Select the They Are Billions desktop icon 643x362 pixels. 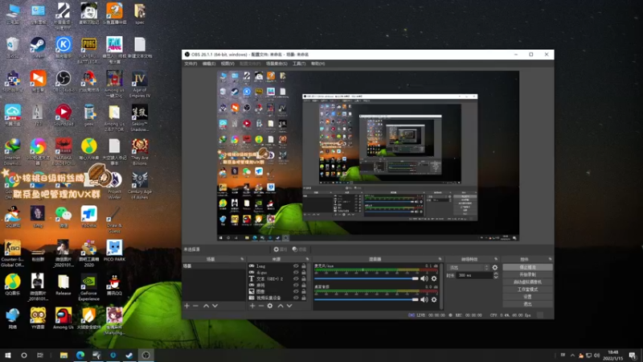140,152
